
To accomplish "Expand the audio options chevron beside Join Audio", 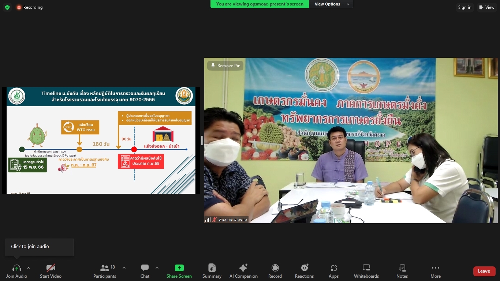I will coord(29,268).
